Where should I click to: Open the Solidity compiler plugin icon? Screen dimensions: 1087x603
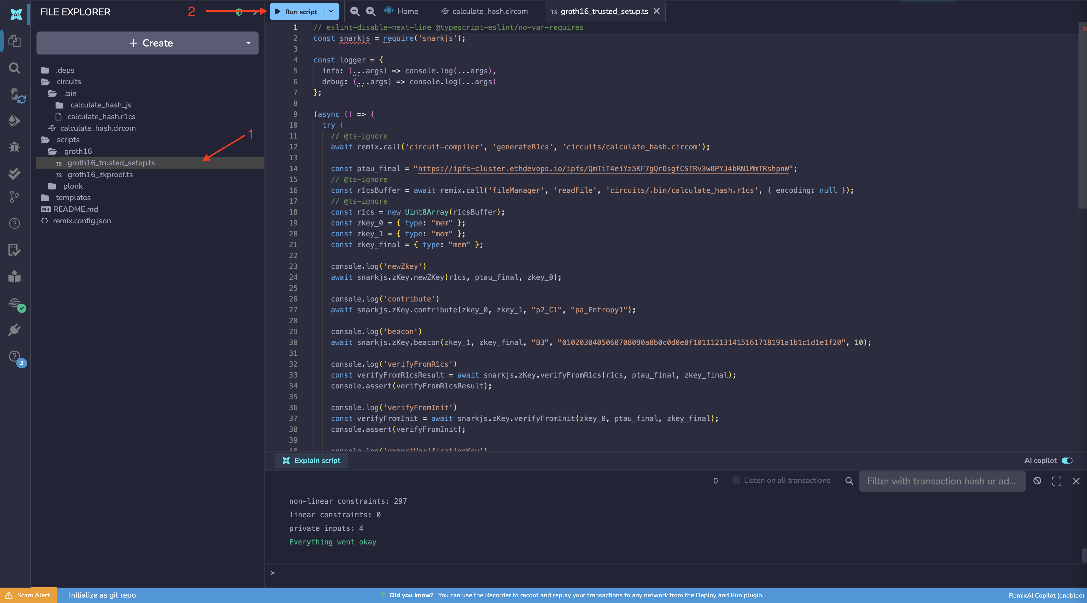click(17, 95)
